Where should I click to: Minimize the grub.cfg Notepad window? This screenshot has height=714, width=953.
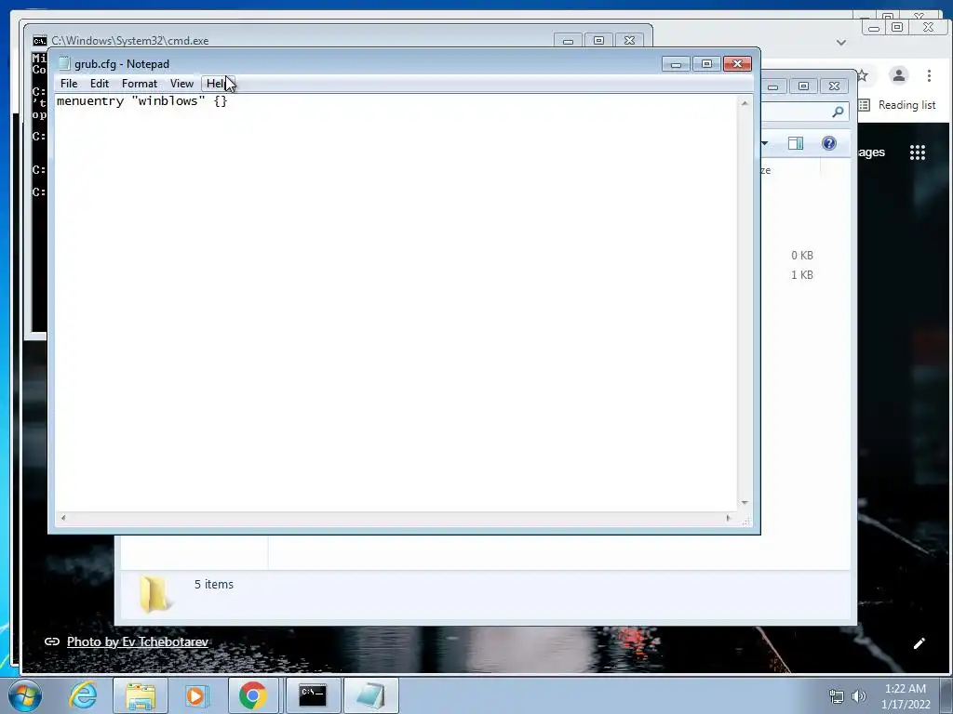coord(676,64)
